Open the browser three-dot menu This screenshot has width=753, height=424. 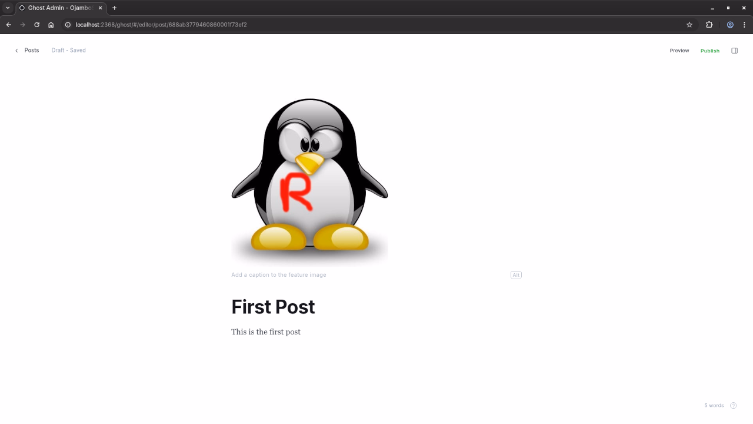coord(744,25)
